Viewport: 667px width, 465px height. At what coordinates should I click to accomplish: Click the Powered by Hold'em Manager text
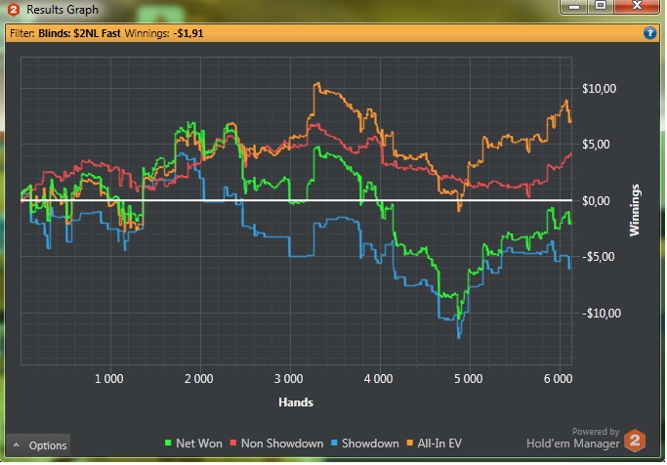(x=573, y=439)
